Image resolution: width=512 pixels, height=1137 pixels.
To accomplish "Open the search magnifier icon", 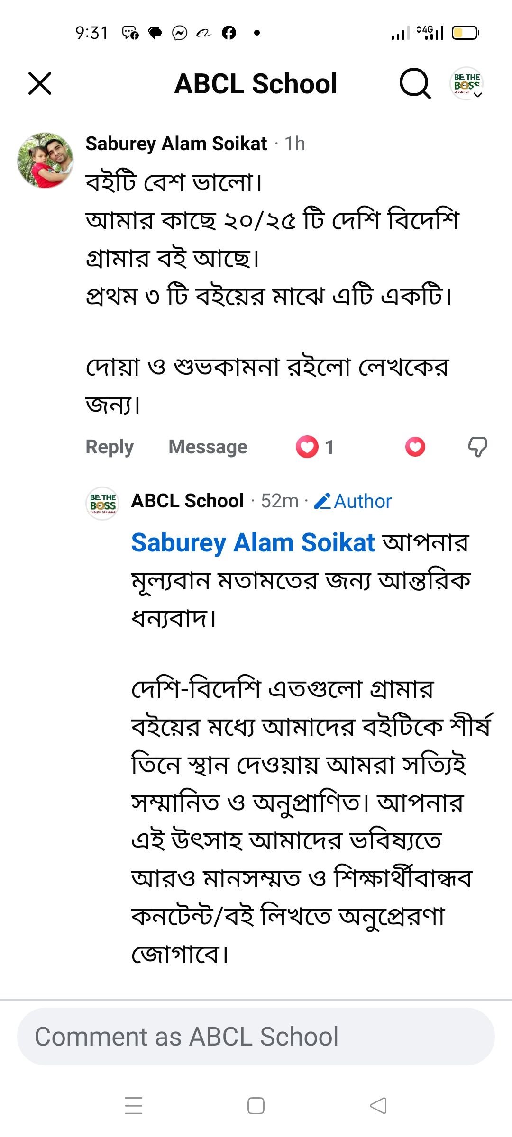I will point(415,84).
